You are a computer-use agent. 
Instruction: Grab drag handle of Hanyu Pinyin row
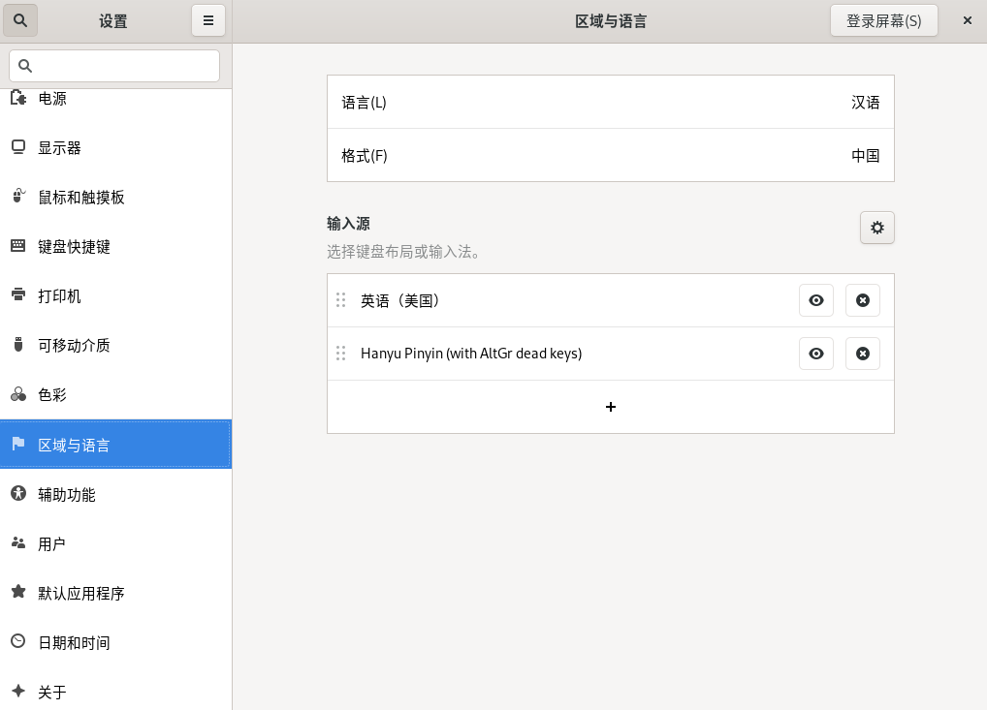(x=340, y=354)
